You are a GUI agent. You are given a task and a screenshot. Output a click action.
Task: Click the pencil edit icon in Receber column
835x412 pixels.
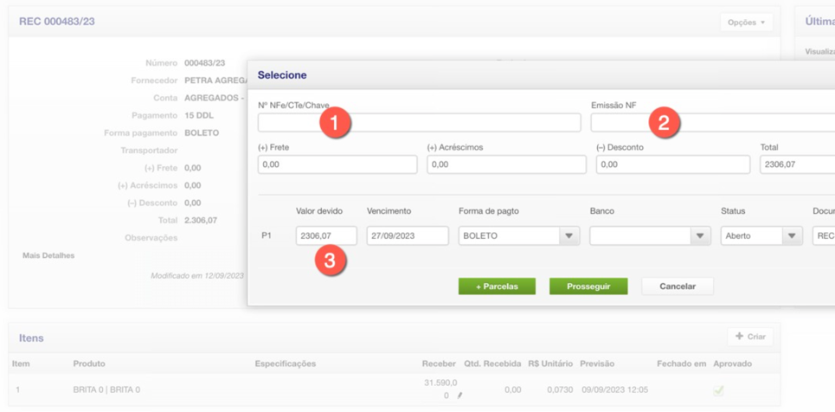459,396
